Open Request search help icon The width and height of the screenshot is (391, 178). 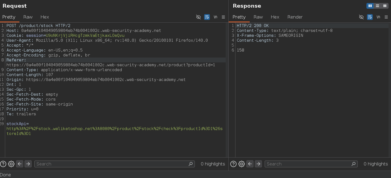[x=3, y=164]
